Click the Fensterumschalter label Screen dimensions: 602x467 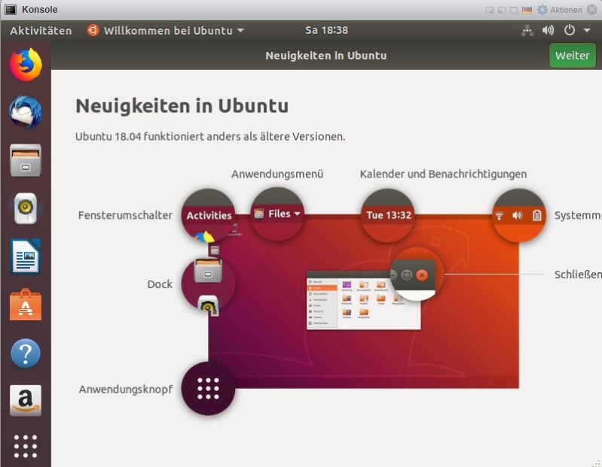pos(125,215)
